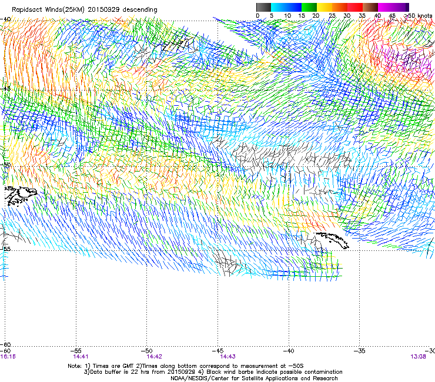The width and height of the screenshot is (435, 382).
Task: Choose the magenta 40-45 knots legend segment
Action: tap(386, 7)
